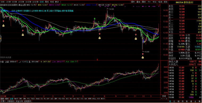This screenshot has width=202, height=103.
Task: Click the blue MA60 label in legend
Action: point(91,5)
